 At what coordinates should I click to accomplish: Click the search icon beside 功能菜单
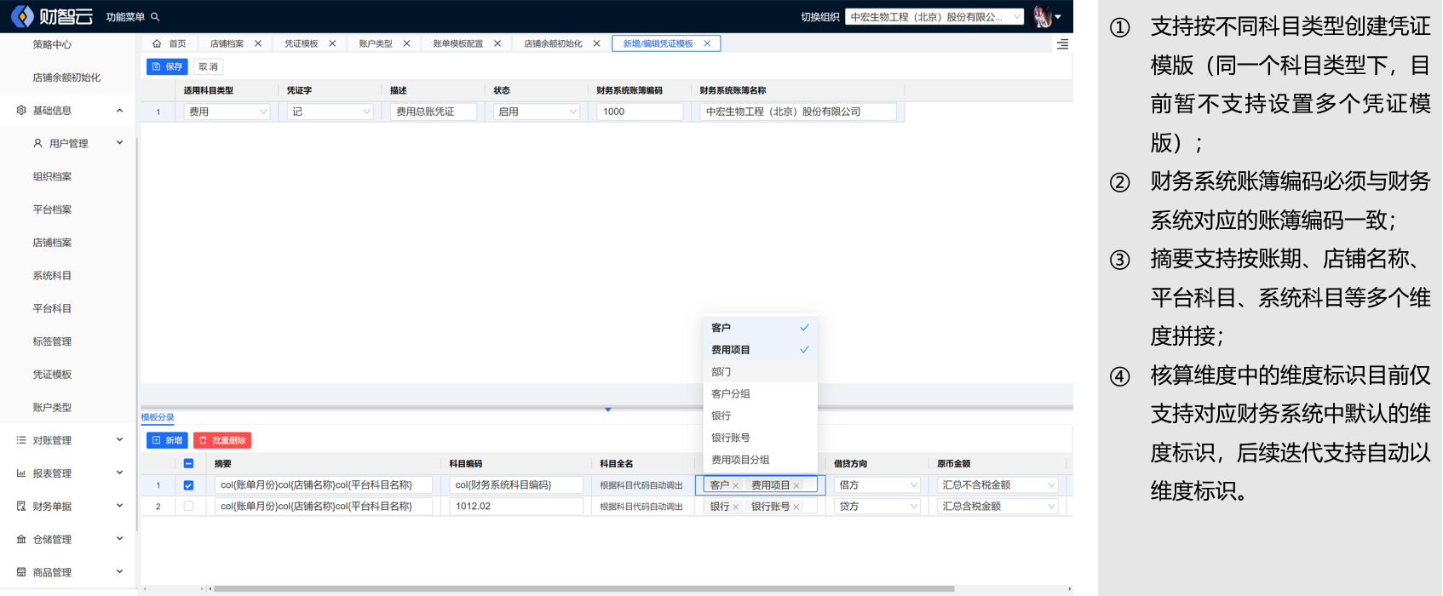[x=155, y=17]
